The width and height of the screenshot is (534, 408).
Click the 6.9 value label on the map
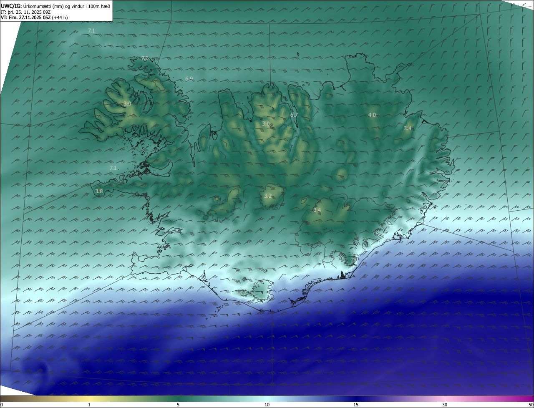189,79
